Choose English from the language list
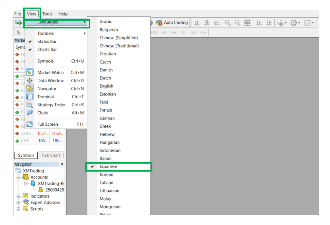330x225 pixels. (x=106, y=86)
